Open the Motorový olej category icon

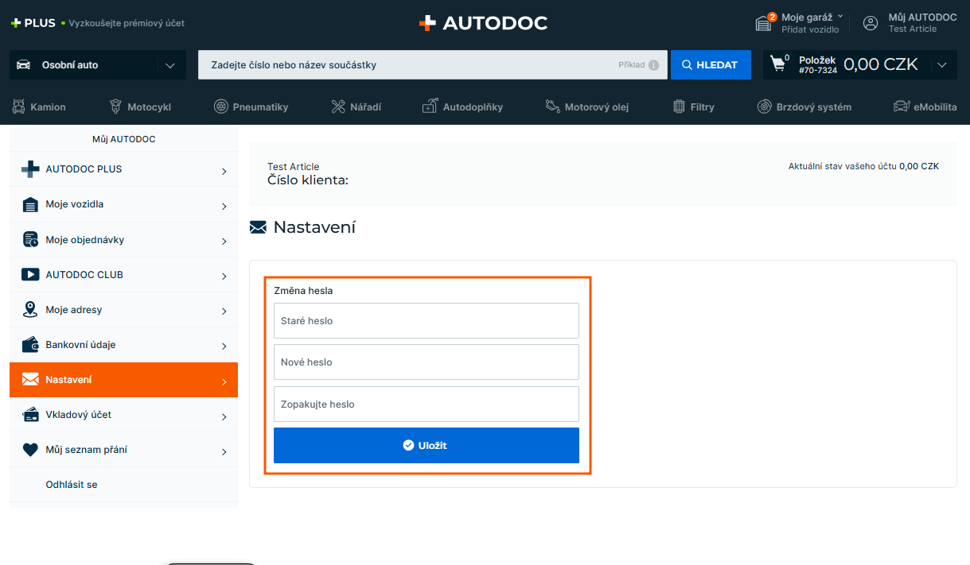(x=553, y=106)
